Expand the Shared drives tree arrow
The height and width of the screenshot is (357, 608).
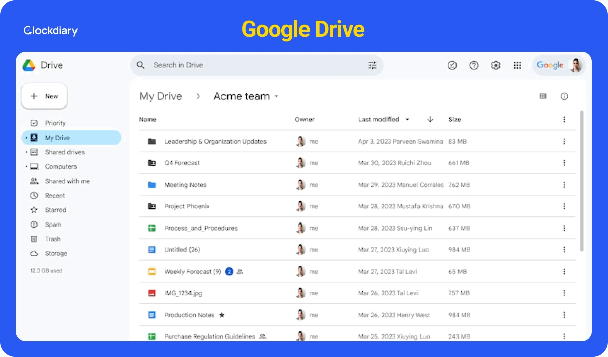[x=26, y=152]
